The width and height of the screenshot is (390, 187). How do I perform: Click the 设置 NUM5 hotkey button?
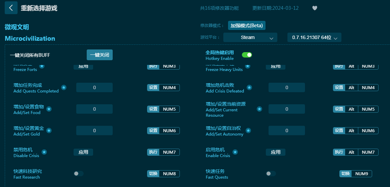(x=163, y=109)
